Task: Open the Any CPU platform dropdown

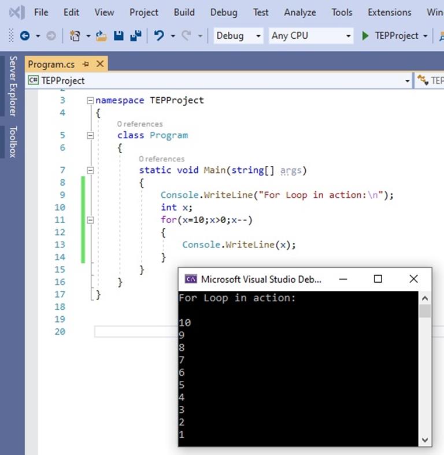Action: pos(348,36)
